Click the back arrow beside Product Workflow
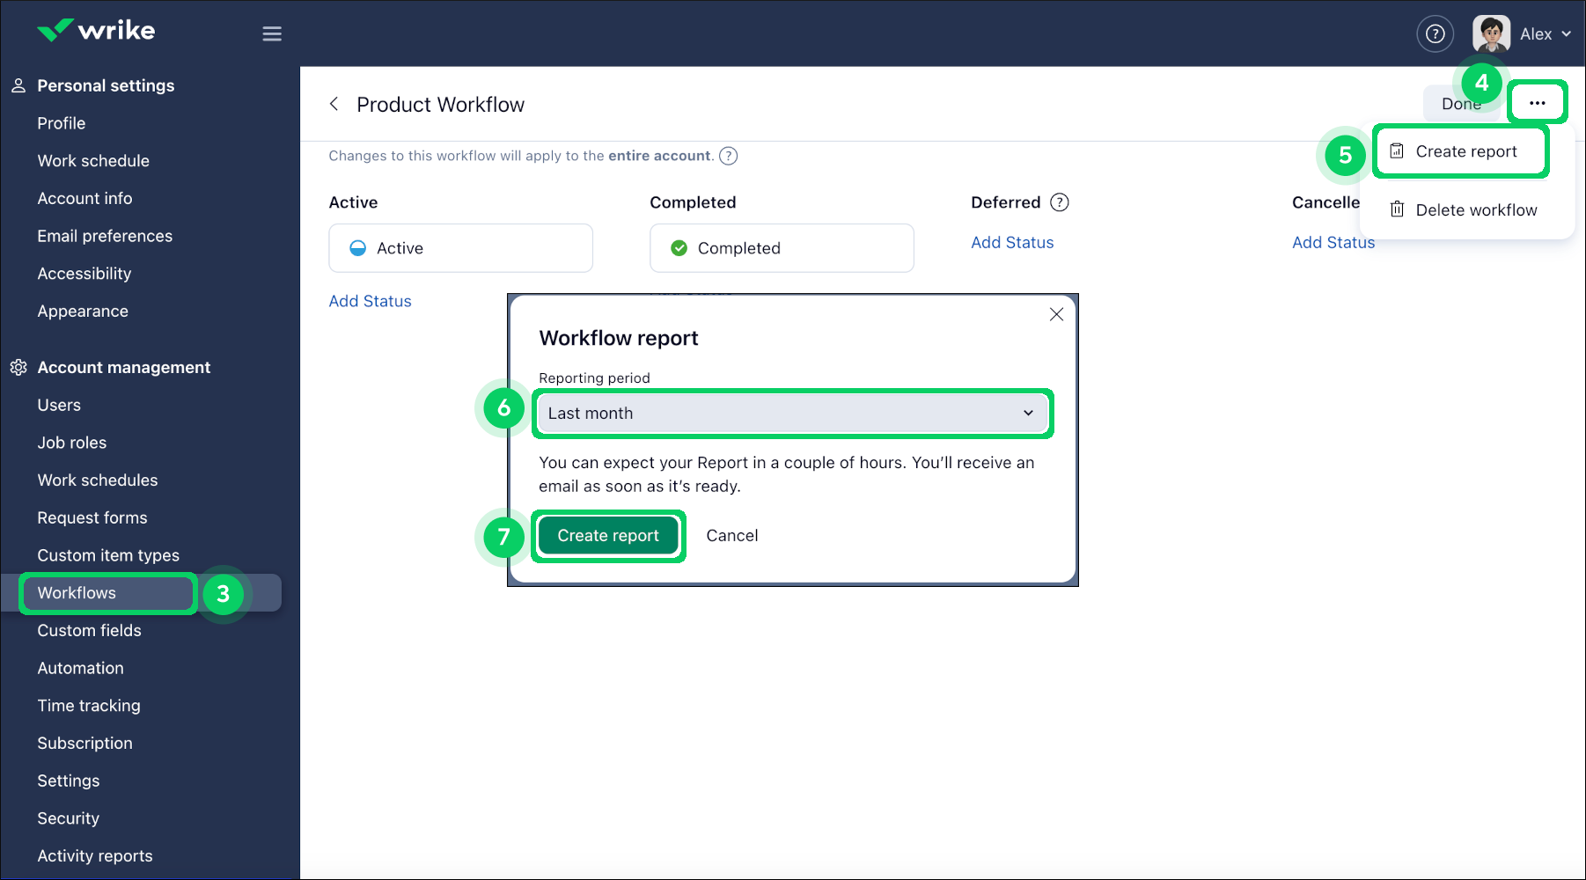 [x=334, y=104]
